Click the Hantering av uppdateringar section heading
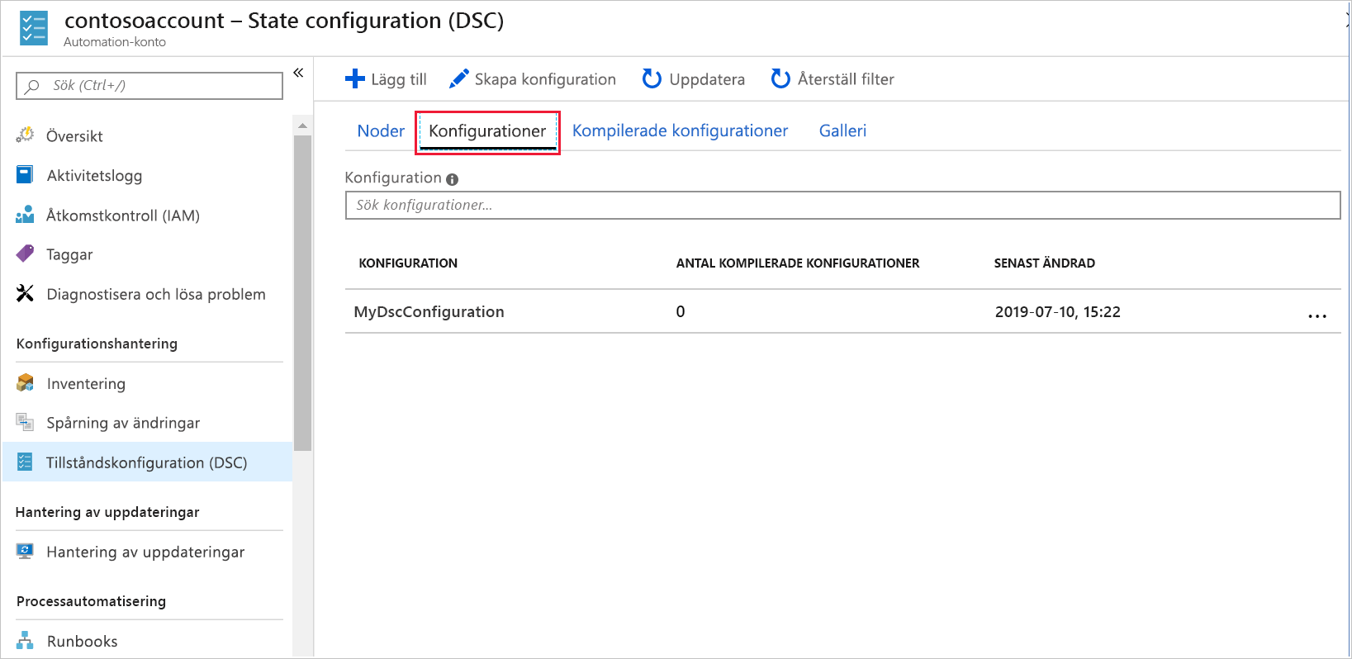The height and width of the screenshot is (659, 1352). pyautogui.click(x=107, y=512)
